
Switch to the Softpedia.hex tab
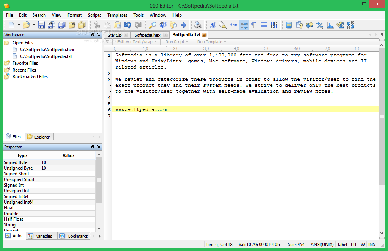coord(147,35)
